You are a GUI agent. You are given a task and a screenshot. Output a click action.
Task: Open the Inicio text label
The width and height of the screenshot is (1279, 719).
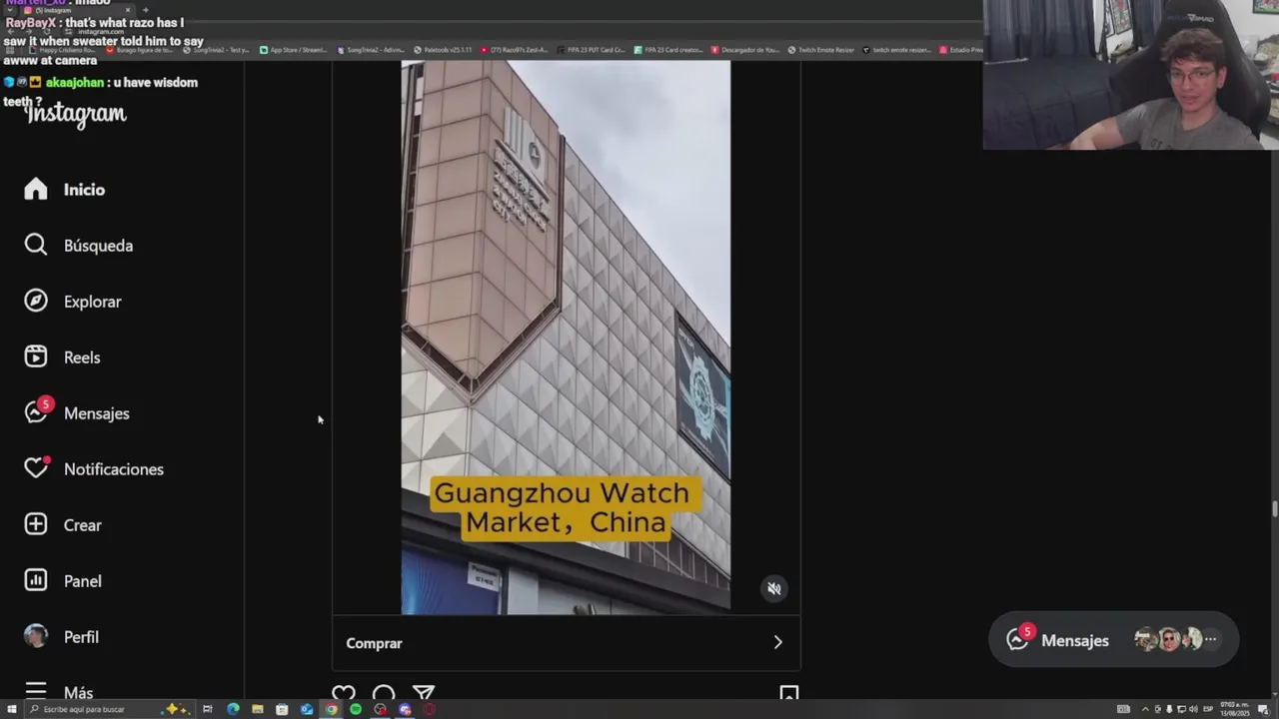pyautogui.click(x=84, y=190)
